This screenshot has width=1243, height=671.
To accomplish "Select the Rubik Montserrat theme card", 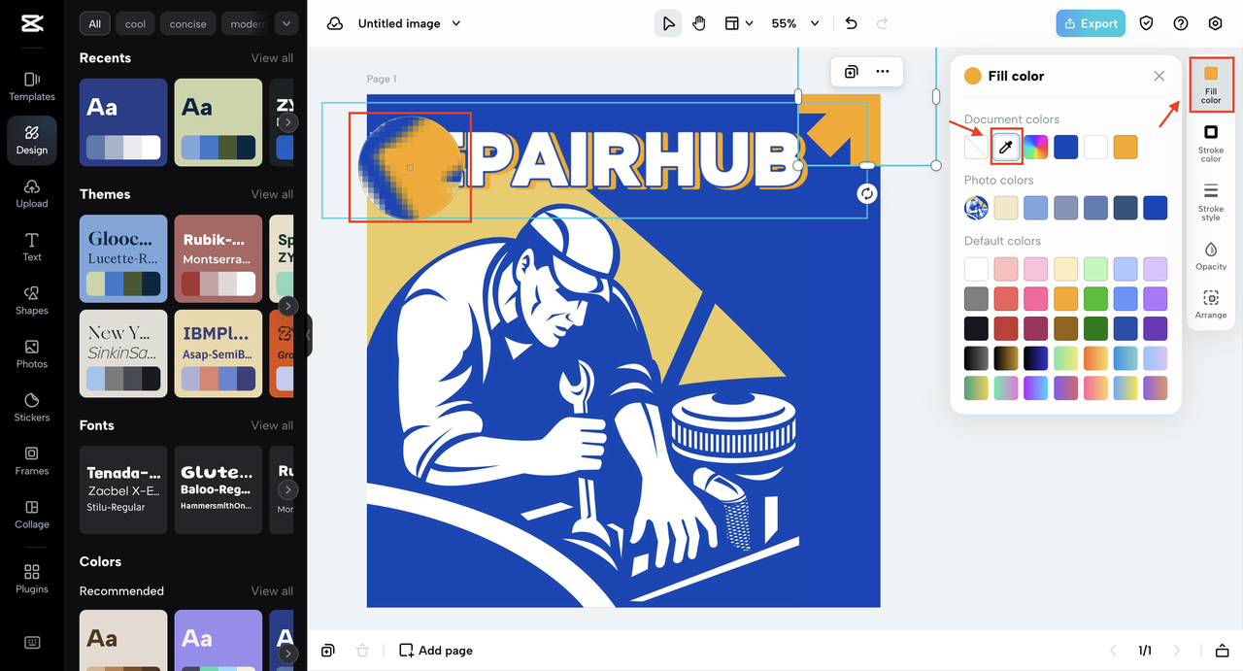I will coord(218,258).
